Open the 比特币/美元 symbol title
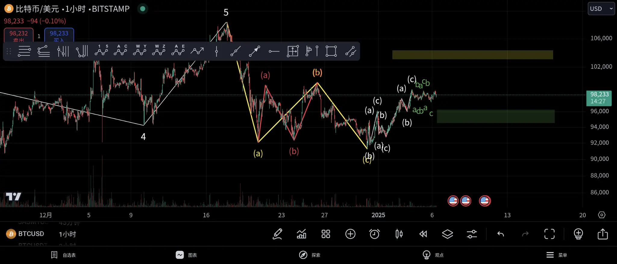The width and height of the screenshot is (617, 264). (x=37, y=9)
